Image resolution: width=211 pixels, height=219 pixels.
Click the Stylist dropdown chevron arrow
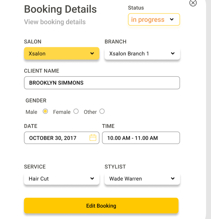click(x=172, y=179)
